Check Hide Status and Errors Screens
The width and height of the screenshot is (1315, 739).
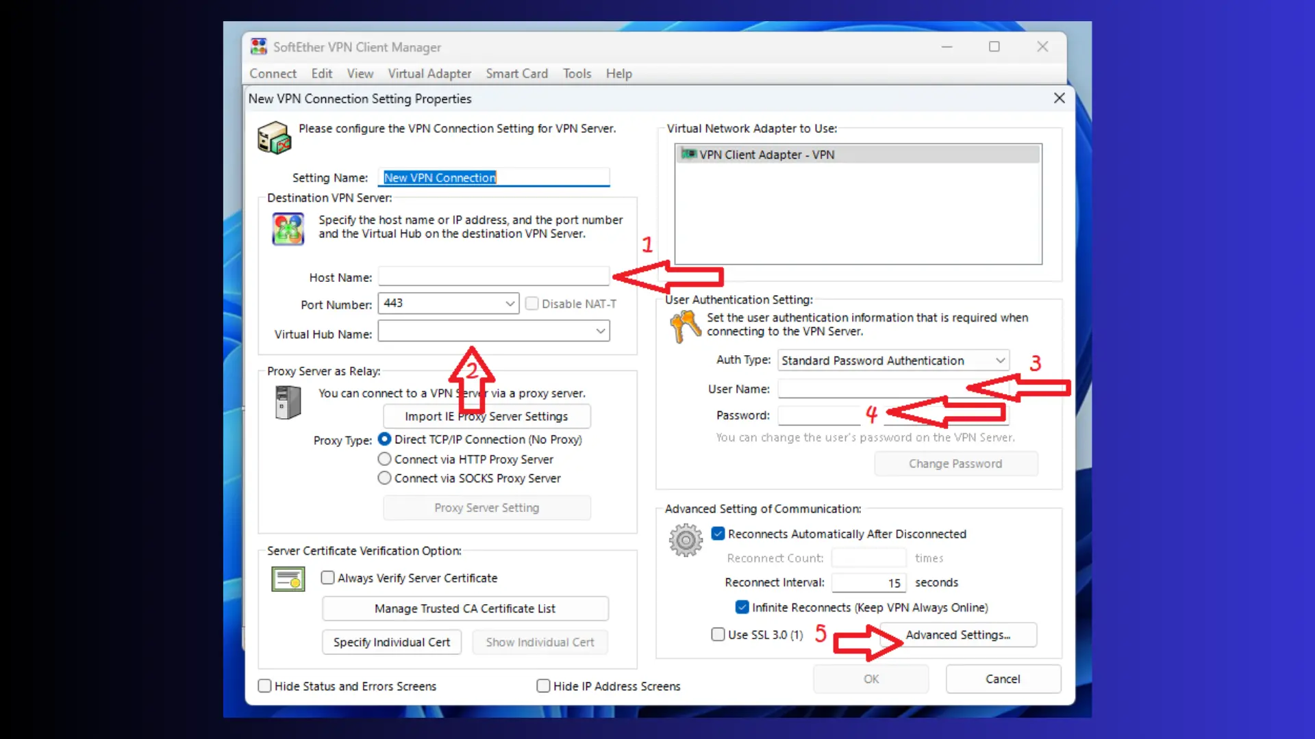coord(264,686)
